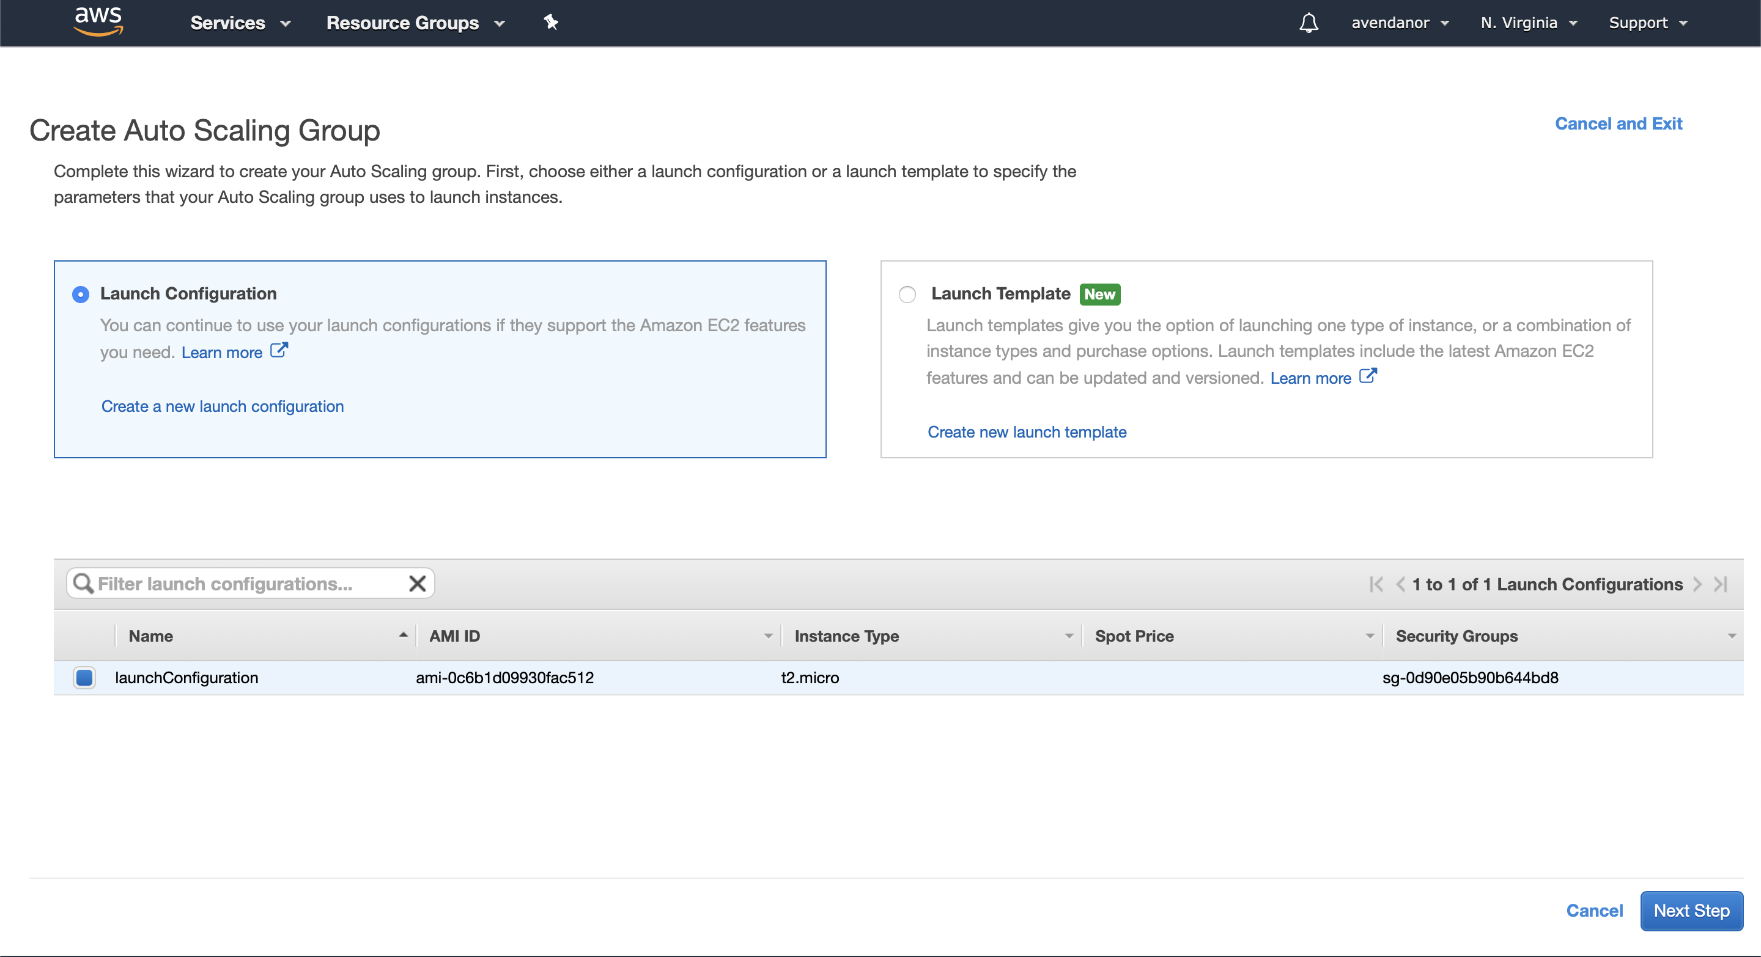Toggle the launchConfiguration row checkbox

pos(84,678)
